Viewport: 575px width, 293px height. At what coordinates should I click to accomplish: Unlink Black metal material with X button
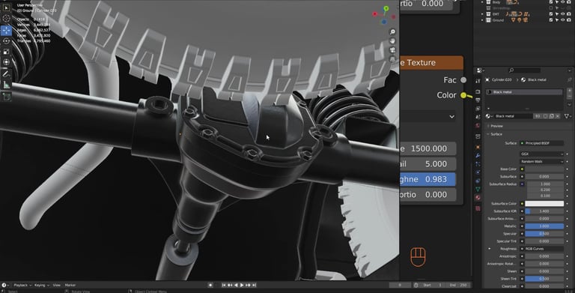557,116
